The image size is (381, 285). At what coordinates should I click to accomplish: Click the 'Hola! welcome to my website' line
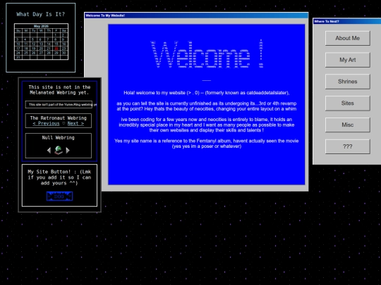pyautogui.click(x=207, y=93)
